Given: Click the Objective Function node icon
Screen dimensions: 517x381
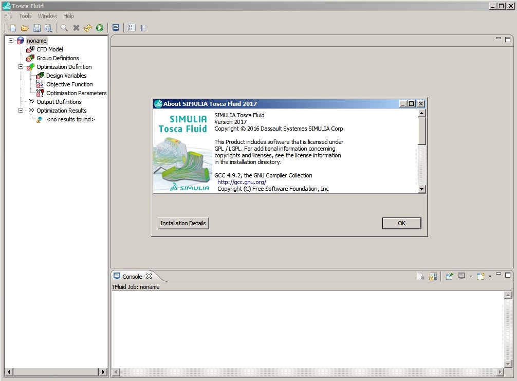Looking at the screenshot, I should [x=40, y=84].
